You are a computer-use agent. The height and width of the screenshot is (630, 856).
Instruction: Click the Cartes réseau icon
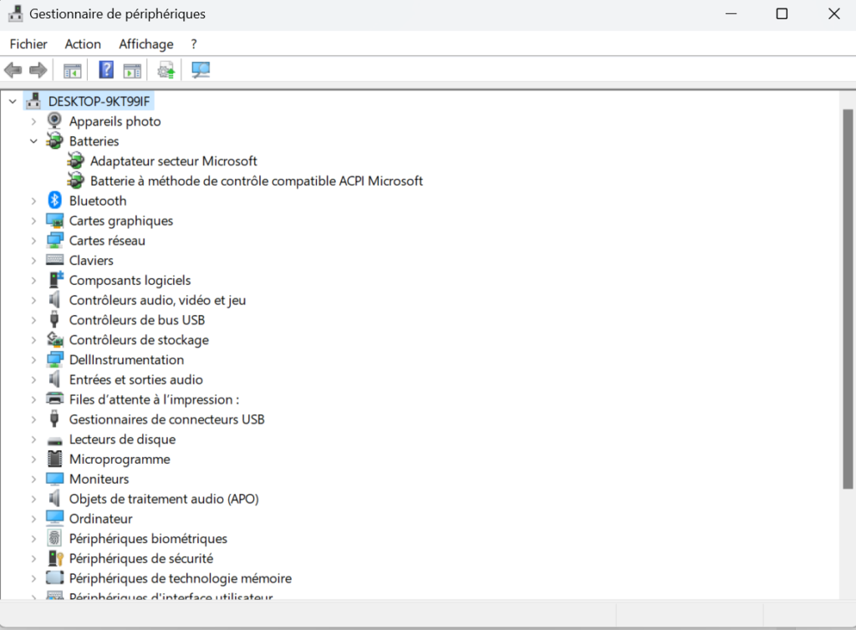(54, 240)
